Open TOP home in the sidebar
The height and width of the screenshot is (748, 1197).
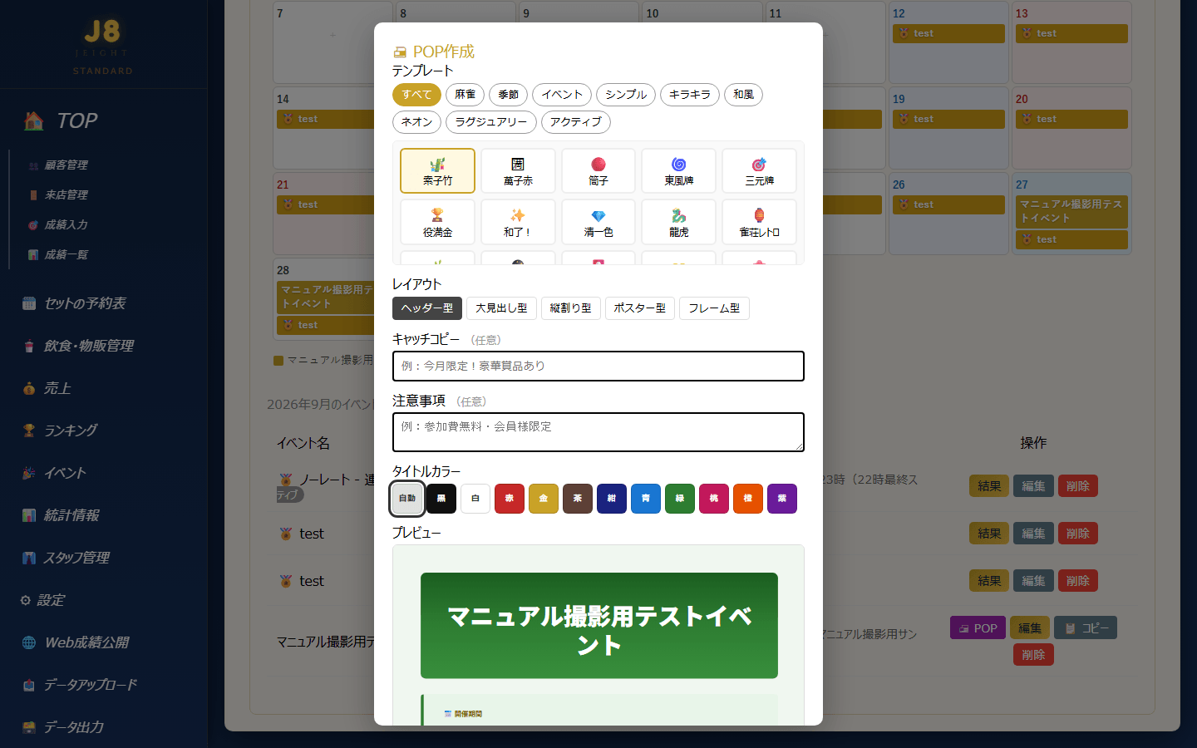point(62,121)
